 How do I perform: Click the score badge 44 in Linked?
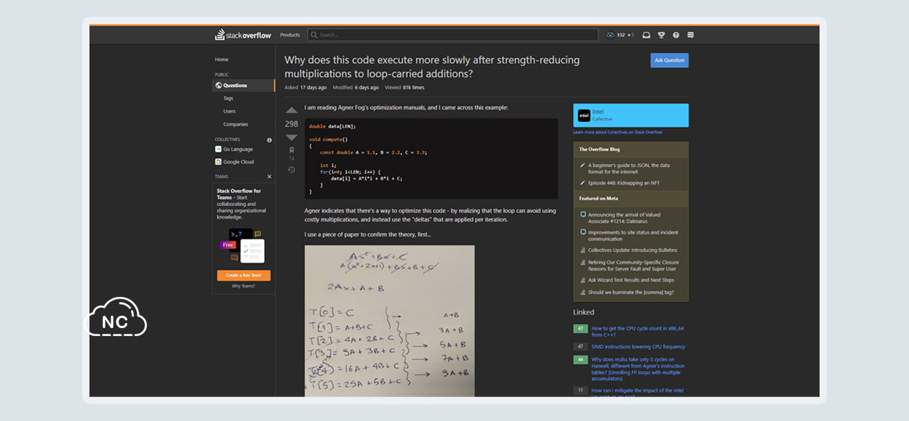580,359
